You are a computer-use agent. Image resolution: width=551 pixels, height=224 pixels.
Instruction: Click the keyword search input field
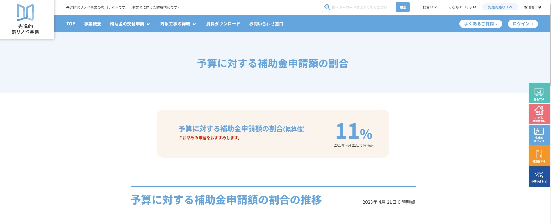(x=362, y=7)
